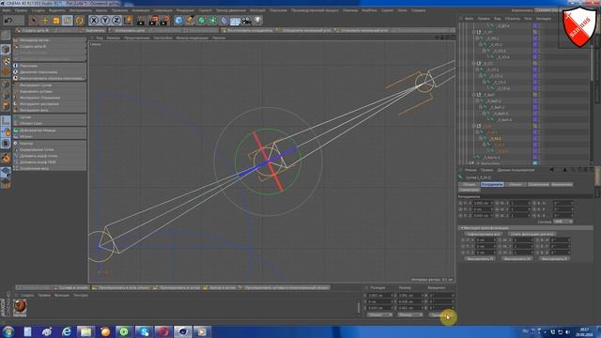Open the File Explorer folder in the taskbar
Viewport: 601px width, 338px height.
point(85,331)
